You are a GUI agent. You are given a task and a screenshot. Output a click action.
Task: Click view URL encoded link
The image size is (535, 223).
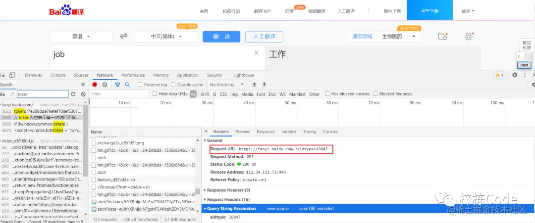(x=316, y=208)
